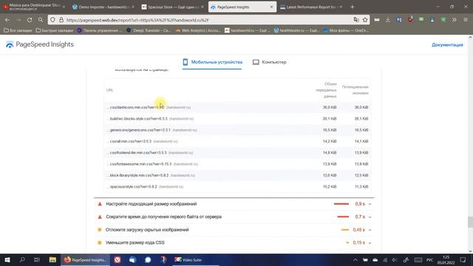This screenshot has width=473, height=266.
Task: Click the blue translator extension icon
Action: (399, 20)
